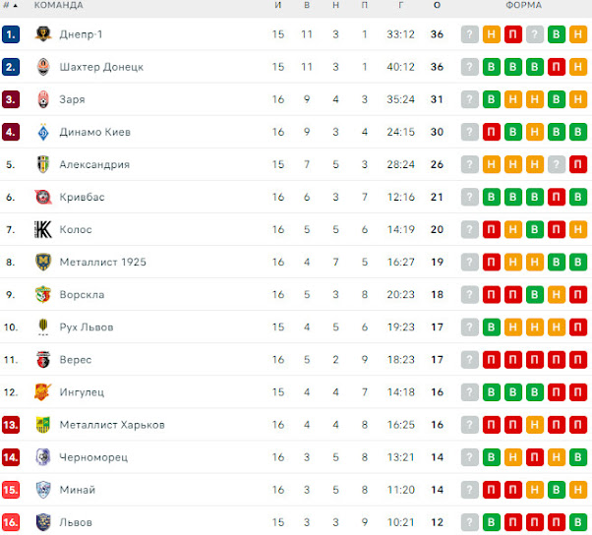Click the Шахтер Донецк club crest

[x=43, y=67]
